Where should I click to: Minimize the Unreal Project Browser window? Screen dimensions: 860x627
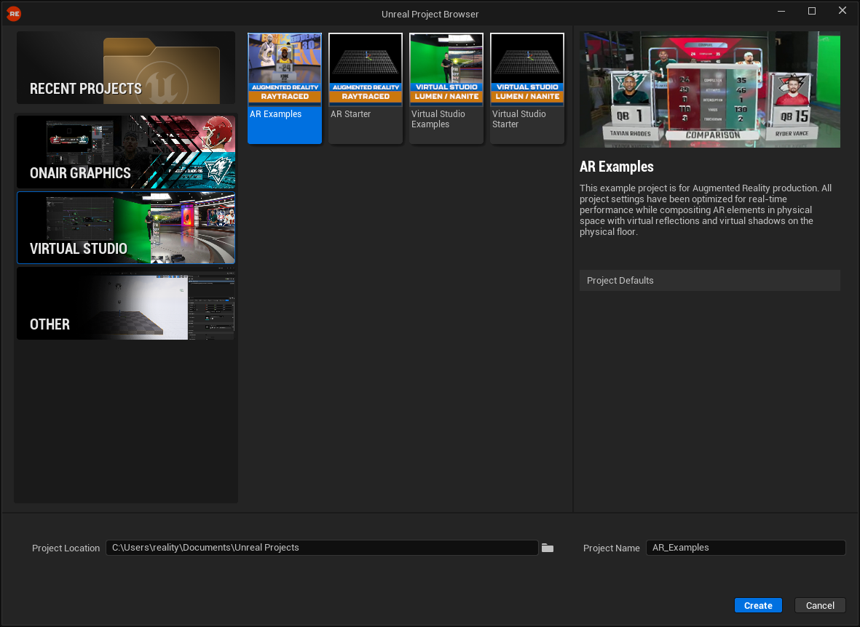coord(781,12)
